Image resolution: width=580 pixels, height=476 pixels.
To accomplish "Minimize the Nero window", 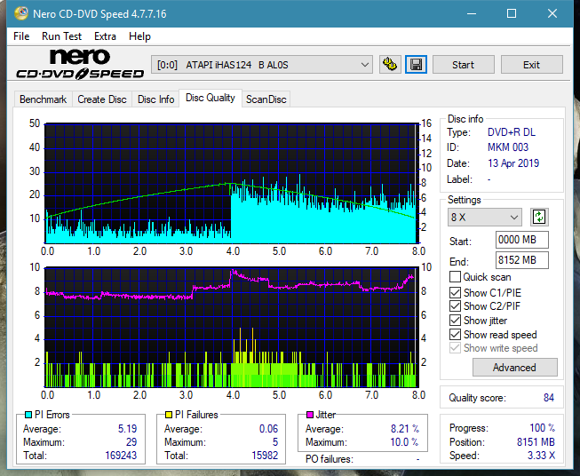I will coord(472,13).
